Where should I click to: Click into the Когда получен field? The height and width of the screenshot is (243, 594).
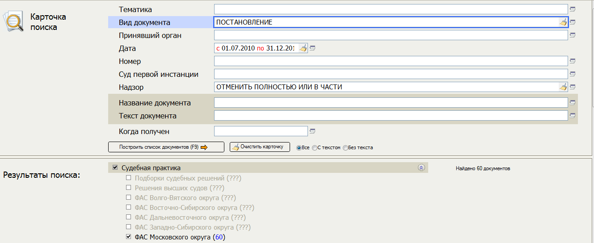coord(261,131)
